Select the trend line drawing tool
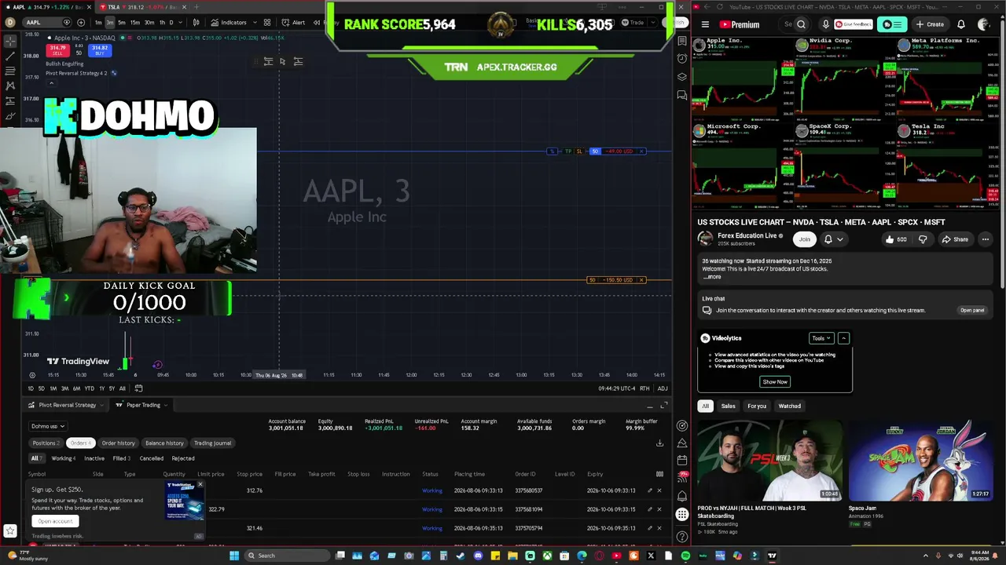Viewport: 1006px width, 565px height. [10, 56]
